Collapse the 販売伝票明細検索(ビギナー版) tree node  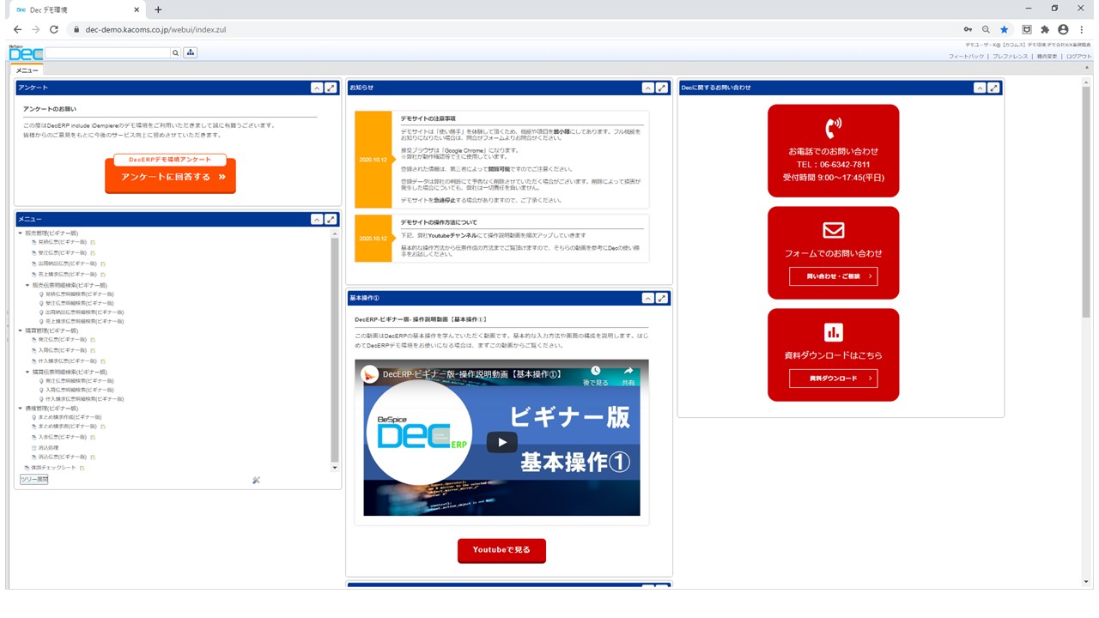[28, 285]
